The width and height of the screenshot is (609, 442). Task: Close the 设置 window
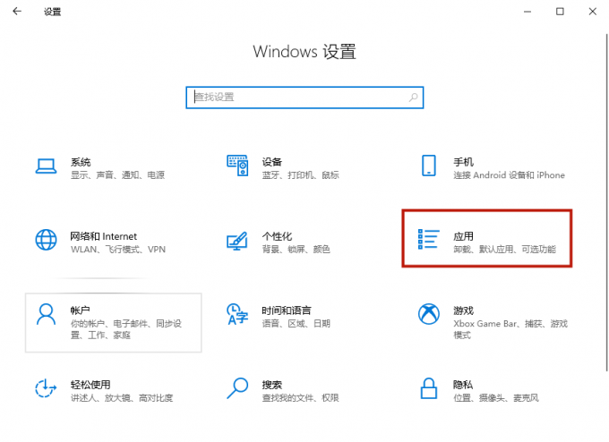click(x=593, y=12)
